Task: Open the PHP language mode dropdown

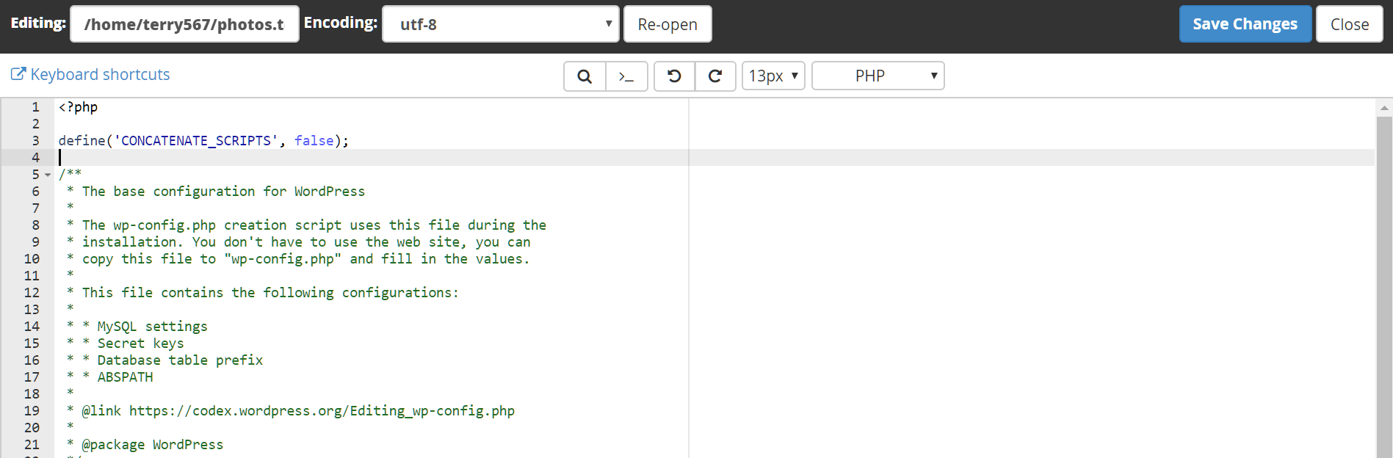Action: click(x=878, y=76)
